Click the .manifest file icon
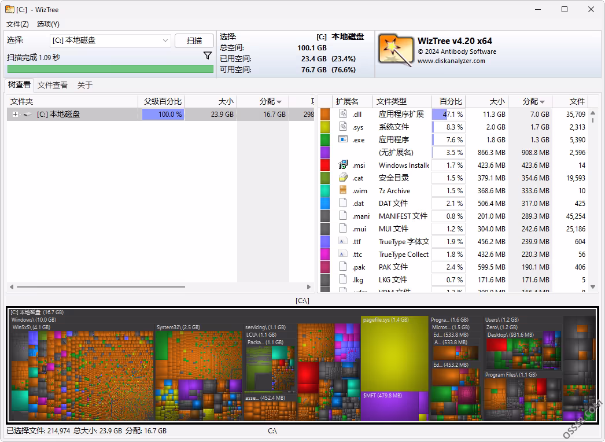This screenshot has height=442, width=605. pos(343,215)
